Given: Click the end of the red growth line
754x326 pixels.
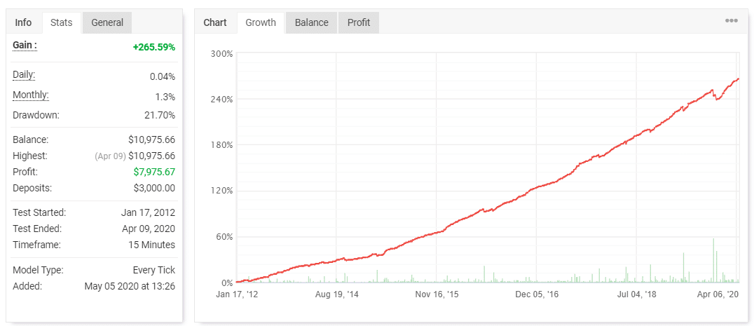Looking at the screenshot, I should pos(739,79).
